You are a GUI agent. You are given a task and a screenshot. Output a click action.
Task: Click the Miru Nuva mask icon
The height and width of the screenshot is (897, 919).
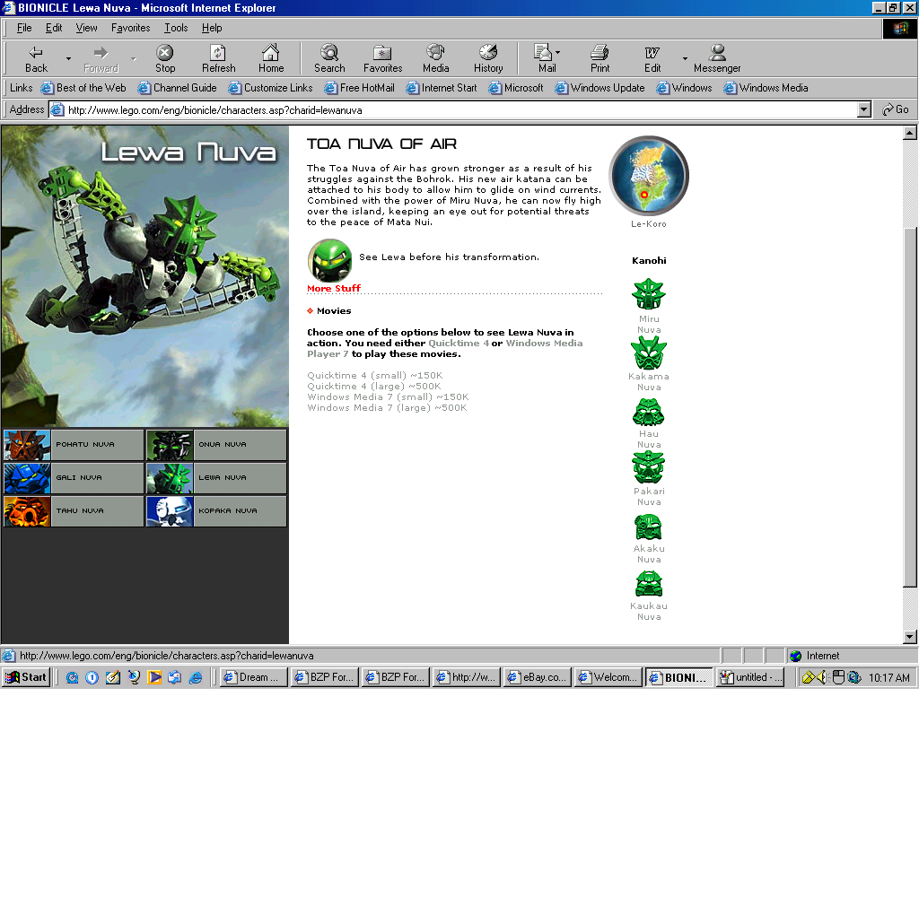[x=648, y=293]
